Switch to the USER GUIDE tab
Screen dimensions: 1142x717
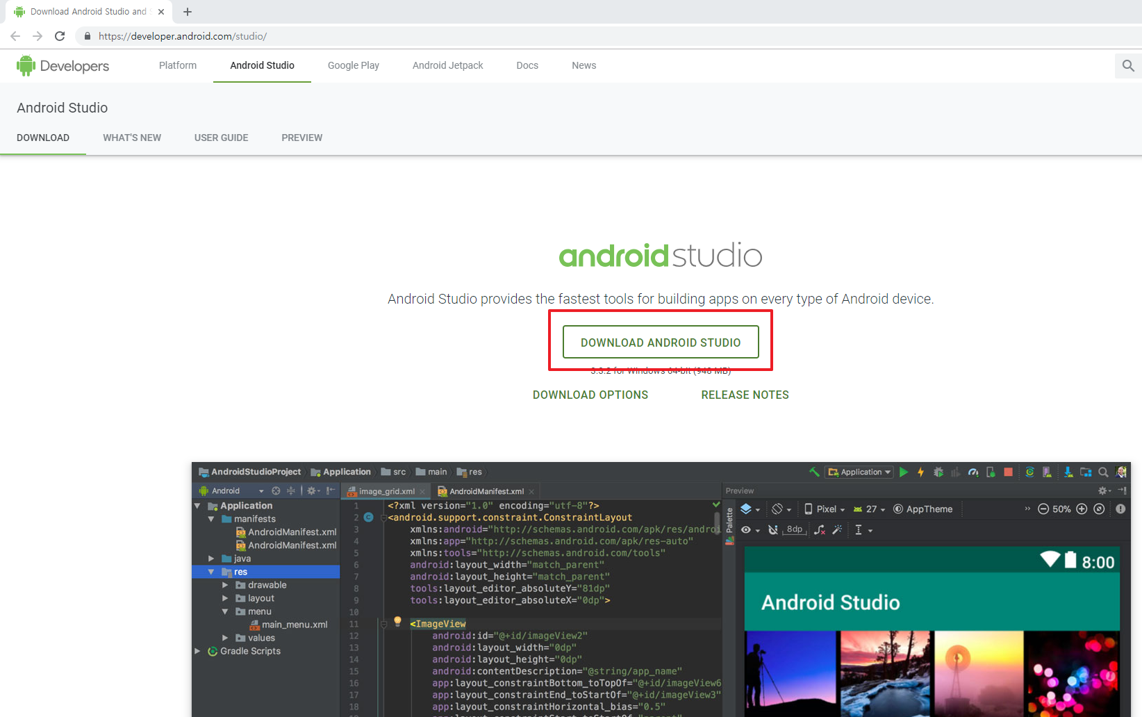click(x=222, y=138)
